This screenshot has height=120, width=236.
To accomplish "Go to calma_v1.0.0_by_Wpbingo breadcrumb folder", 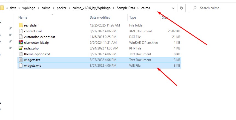I will 93,8.
